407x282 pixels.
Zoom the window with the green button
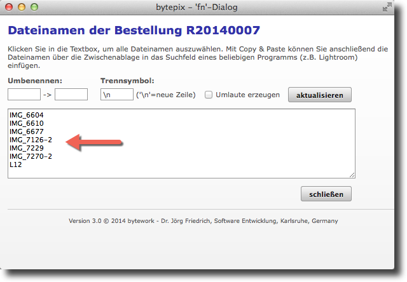pyautogui.click(x=34, y=8)
